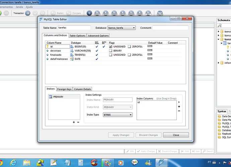Switch to Advanced Options tab
Viewport: 231px width, 167px height.
tap(98, 36)
